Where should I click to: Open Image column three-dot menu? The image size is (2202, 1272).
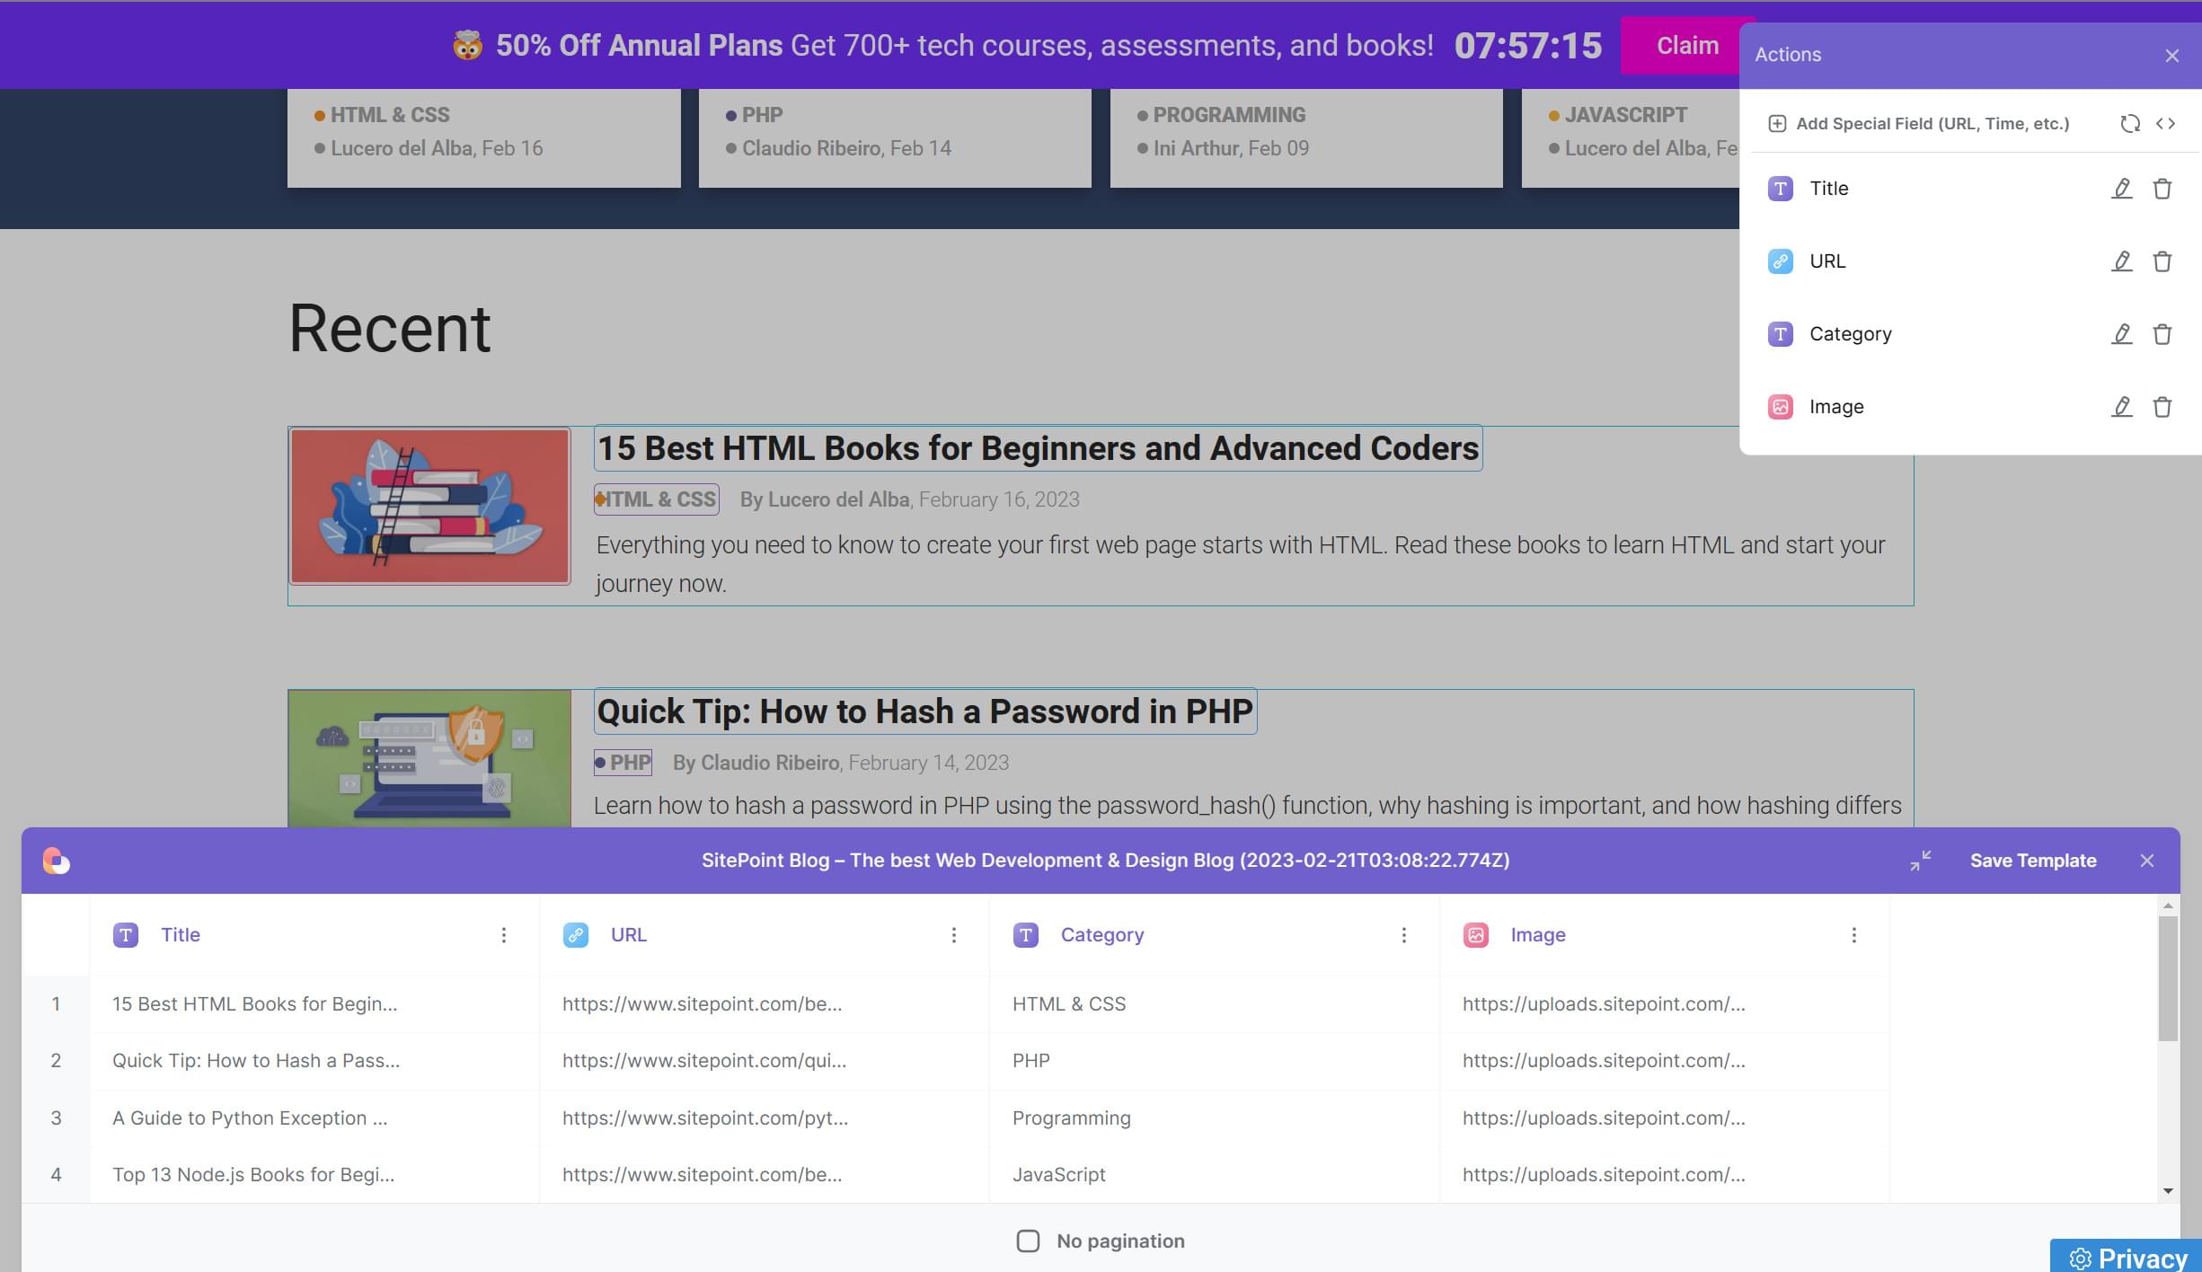click(x=1853, y=935)
